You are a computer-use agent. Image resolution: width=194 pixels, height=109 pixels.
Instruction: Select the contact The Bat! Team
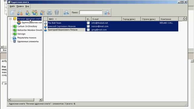[x=55, y=23]
